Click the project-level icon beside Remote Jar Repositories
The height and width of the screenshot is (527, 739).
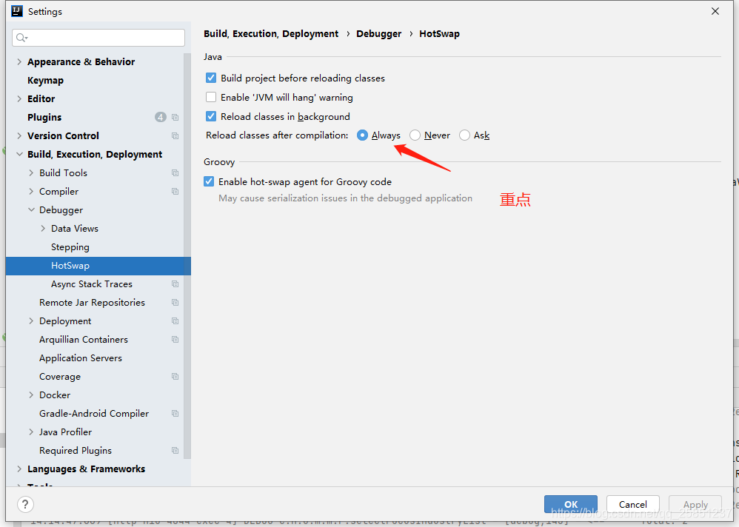[x=175, y=302]
